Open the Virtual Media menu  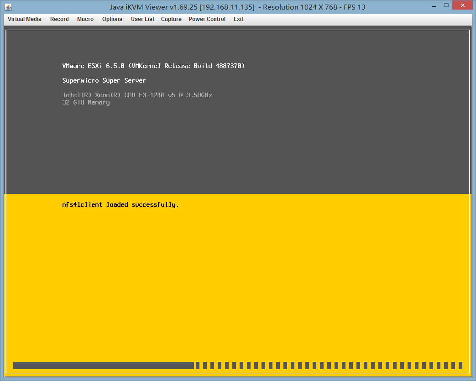pos(24,19)
